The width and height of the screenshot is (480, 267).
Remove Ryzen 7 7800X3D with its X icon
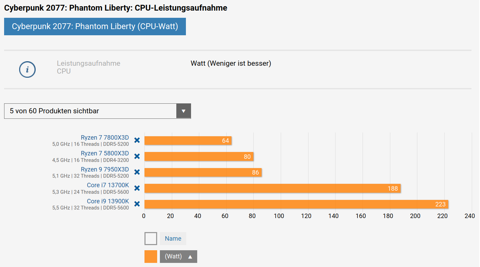[x=137, y=140]
